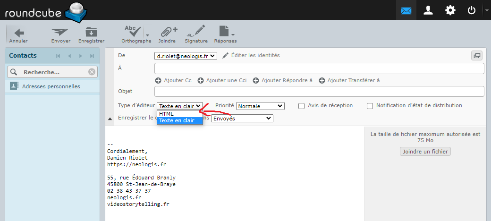491x221 pixels.
Task: Click the Ajouter Cc link
Action: [x=173, y=80]
